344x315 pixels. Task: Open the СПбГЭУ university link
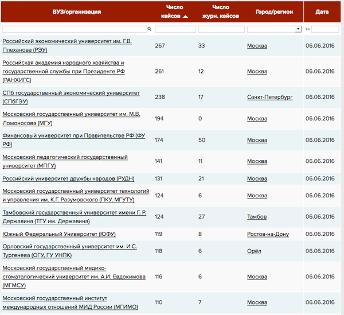point(71,97)
